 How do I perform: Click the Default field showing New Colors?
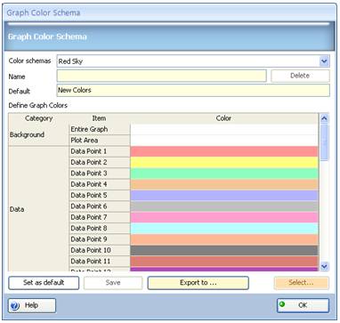[193, 90]
